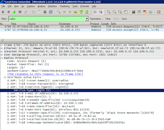Zoom in the packet text
Image resolution: width=164 pixels, height=130 pixels.
point(109,12)
